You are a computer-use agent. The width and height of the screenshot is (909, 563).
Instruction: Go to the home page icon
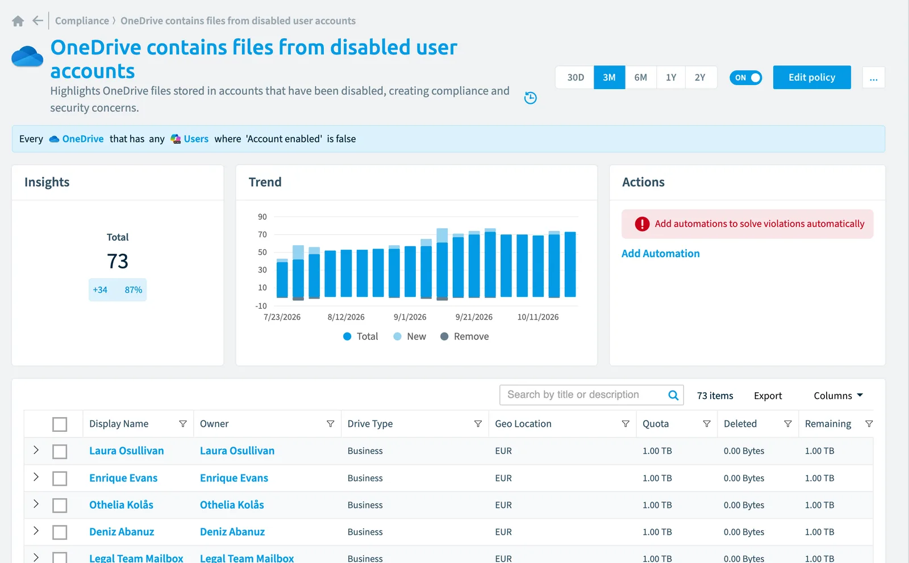(x=18, y=21)
